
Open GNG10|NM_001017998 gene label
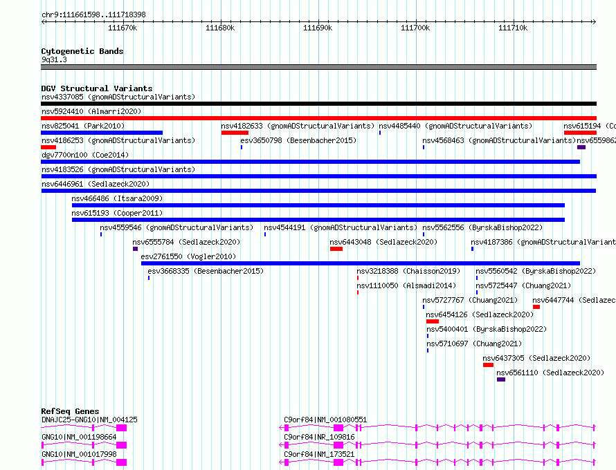click(x=79, y=454)
